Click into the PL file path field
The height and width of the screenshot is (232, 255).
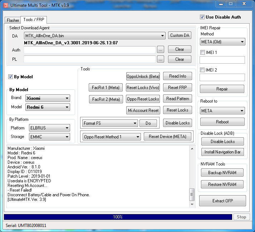[90, 59]
